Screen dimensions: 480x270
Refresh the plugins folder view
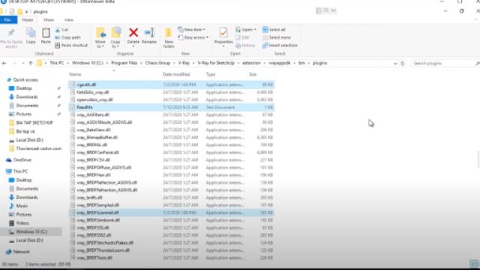click(x=403, y=63)
